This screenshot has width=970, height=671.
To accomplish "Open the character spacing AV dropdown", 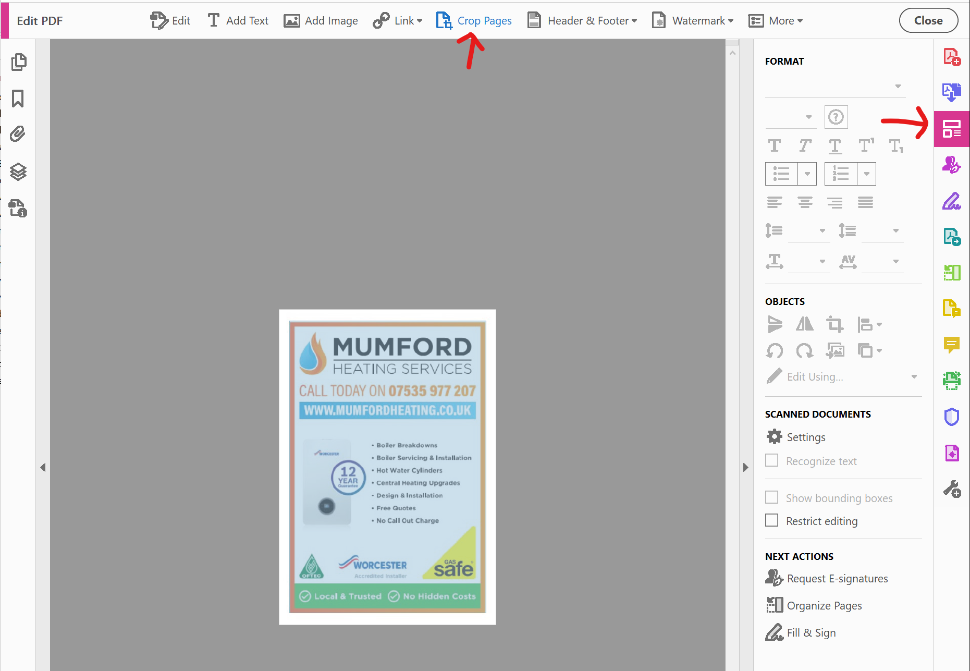I will 882,262.
